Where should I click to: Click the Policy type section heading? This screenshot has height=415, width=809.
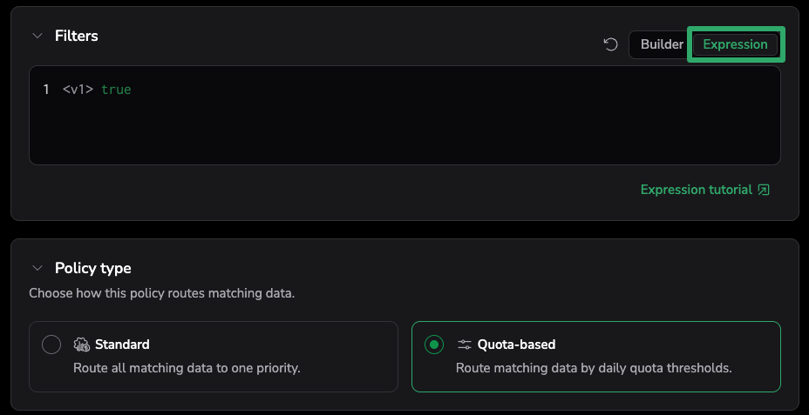tap(92, 268)
